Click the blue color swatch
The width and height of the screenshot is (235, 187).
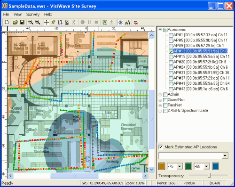[x=216, y=166]
